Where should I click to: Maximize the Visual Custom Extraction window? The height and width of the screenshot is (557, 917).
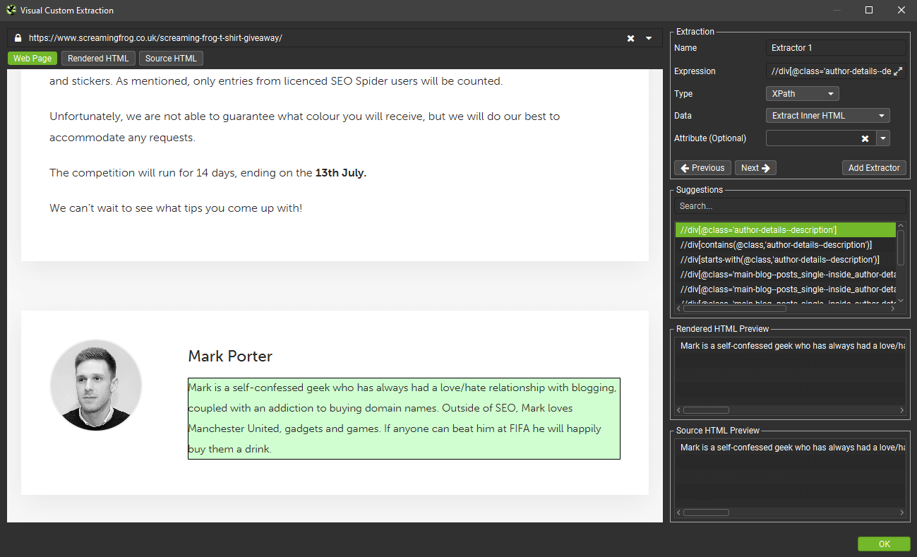[x=869, y=11]
